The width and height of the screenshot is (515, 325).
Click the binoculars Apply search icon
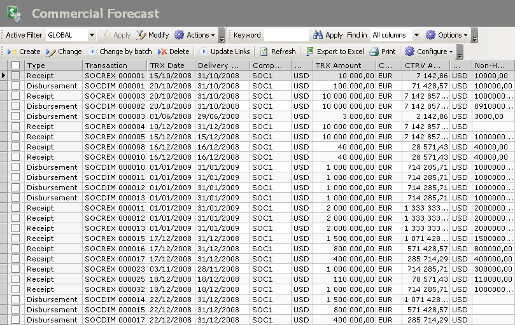[318, 36]
